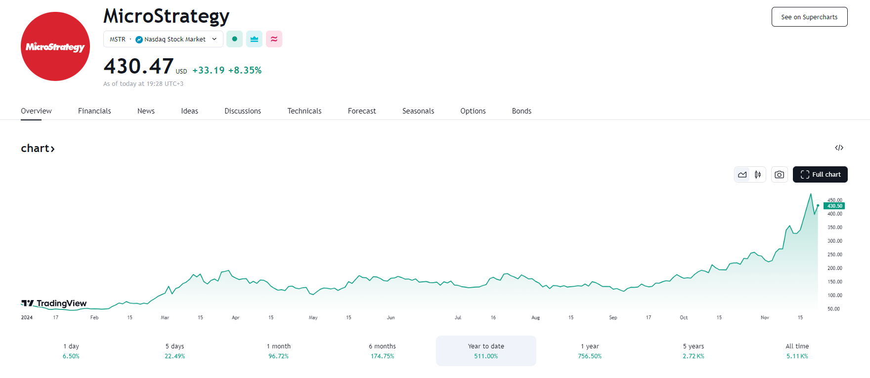Click the embed code icon

pos(839,148)
